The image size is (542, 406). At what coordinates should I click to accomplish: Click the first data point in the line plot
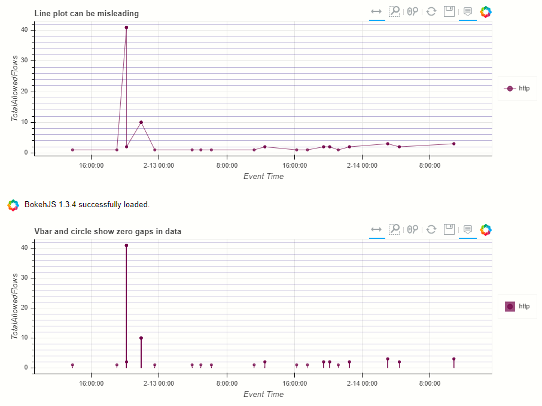click(x=72, y=150)
